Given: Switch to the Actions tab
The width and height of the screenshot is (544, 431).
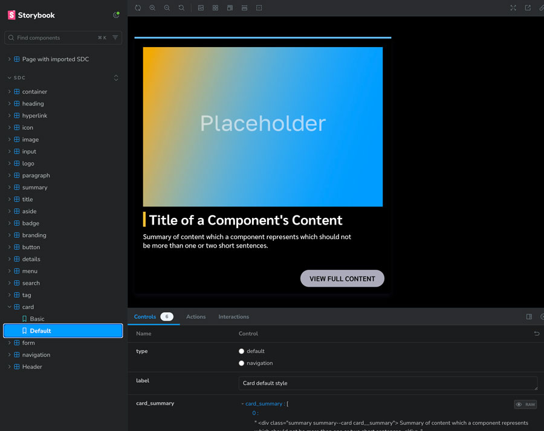Looking at the screenshot, I should point(196,317).
